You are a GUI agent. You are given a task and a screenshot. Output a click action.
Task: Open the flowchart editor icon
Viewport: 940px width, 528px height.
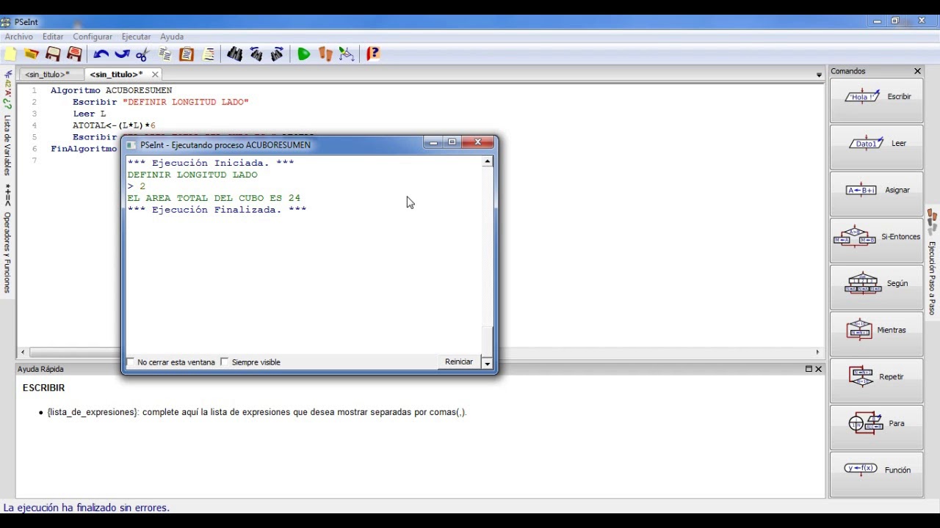tap(347, 54)
